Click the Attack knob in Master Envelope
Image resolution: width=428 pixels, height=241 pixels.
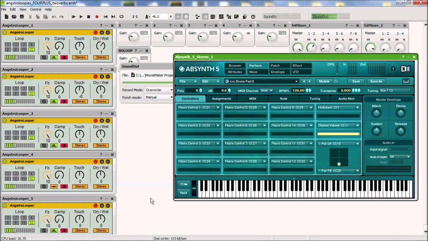pyautogui.click(x=376, y=113)
